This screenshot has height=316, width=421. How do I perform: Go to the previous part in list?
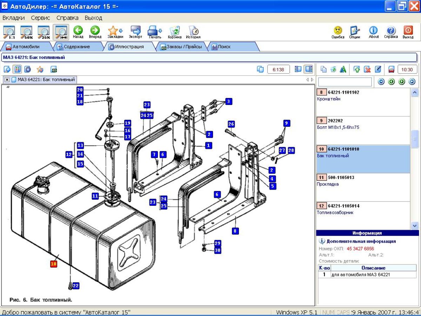coord(392,82)
